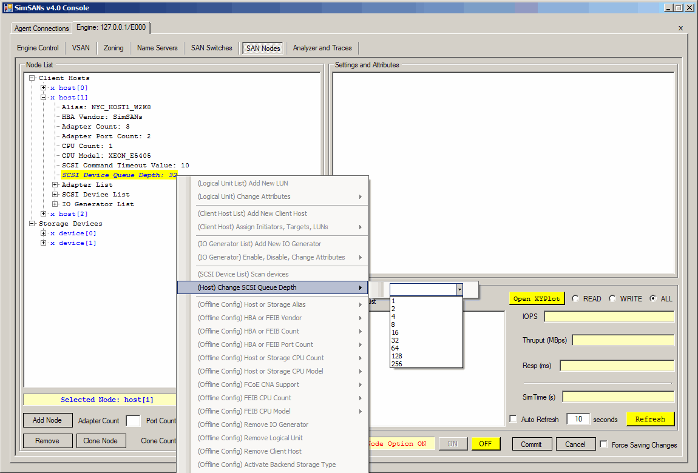Image resolution: width=698 pixels, height=473 pixels.
Task: Select the WRITE radio button
Action: tap(612, 298)
